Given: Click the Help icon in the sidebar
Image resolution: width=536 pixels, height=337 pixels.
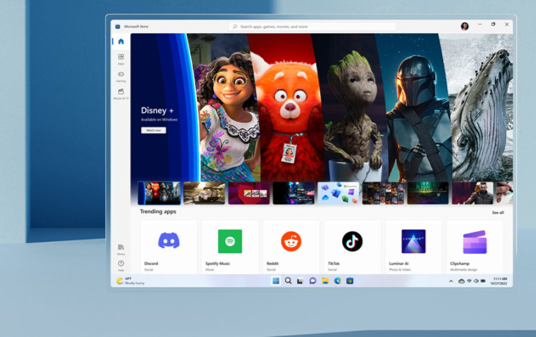Looking at the screenshot, I should (120, 265).
